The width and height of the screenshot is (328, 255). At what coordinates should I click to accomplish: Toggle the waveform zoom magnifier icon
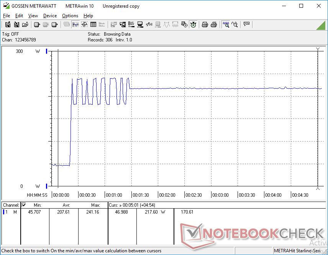click(x=226, y=25)
